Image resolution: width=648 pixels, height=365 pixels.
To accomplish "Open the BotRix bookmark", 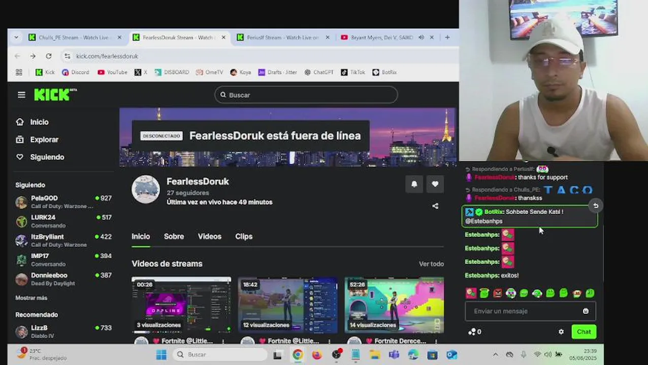I will (384, 72).
